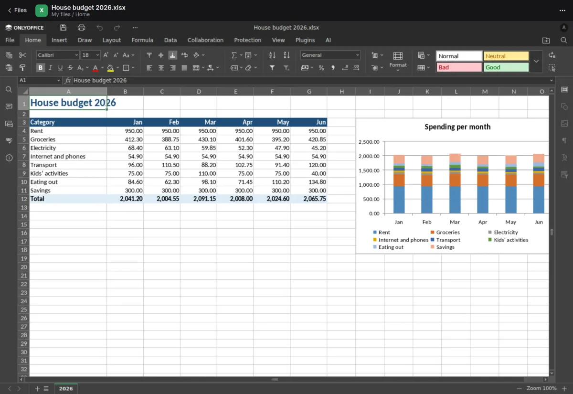This screenshot has height=394, width=573.
Task: Toggle Align bottom button
Action: (x=172, y=55)
